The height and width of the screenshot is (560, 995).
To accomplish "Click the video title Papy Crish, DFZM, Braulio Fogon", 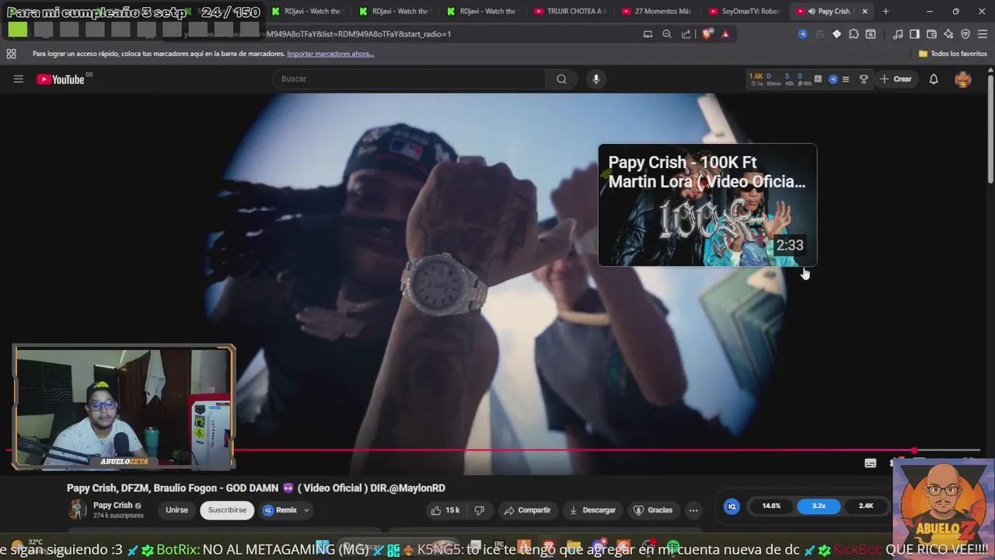I will 256,488.
